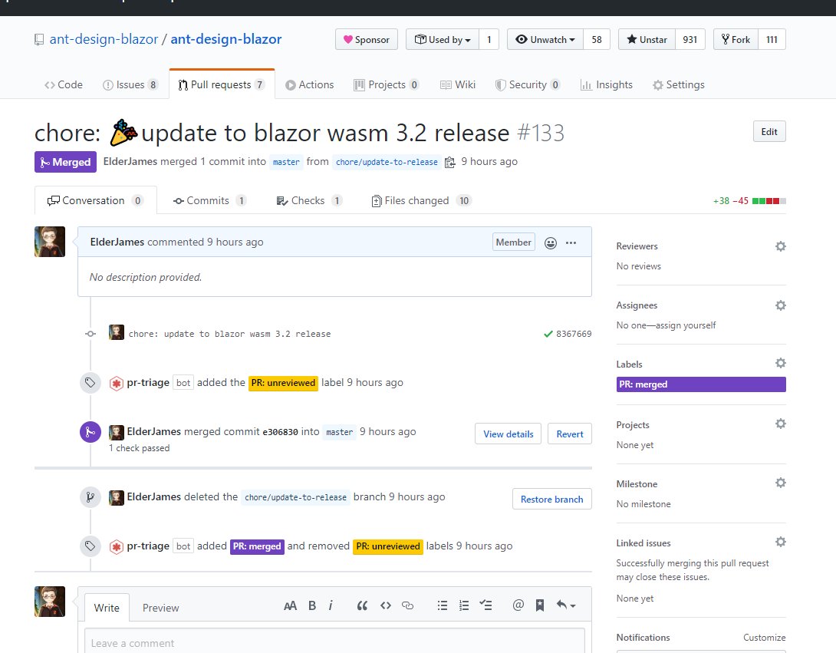Viewport: 836px width, 653px height.
Task: Click the green check status icon near 8367669
Action: 548,334
